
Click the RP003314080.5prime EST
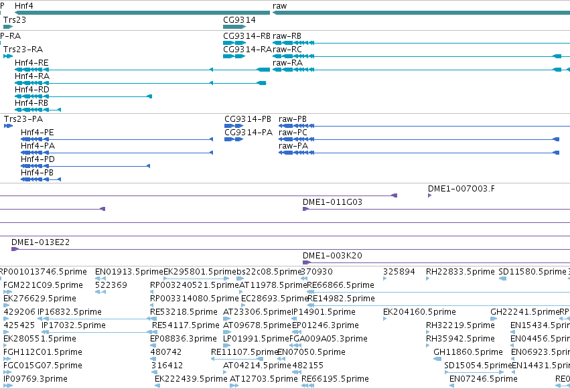[x=194, y=299]
